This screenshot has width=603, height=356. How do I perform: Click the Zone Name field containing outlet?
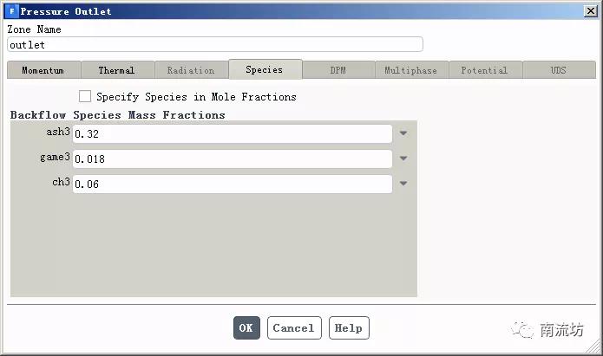tap(215, 44)
